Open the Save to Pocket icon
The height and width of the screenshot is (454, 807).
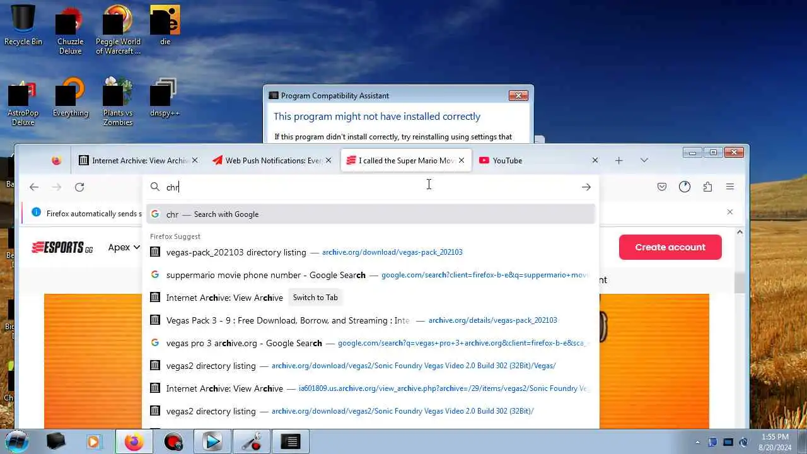tap(662, 187)
